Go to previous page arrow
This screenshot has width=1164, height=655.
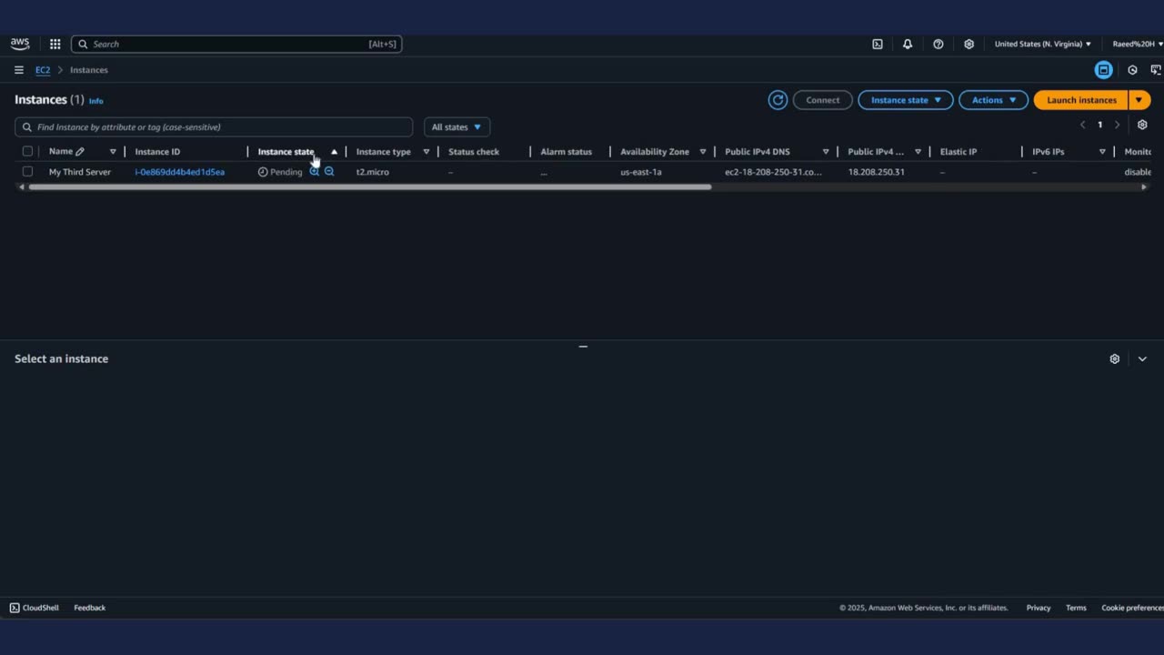(1082, 125)
